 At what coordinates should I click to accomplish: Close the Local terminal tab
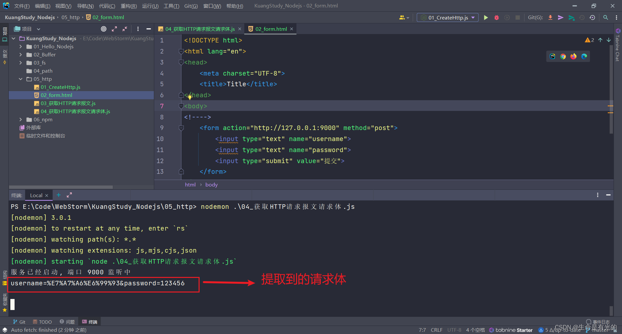point(47,195)
